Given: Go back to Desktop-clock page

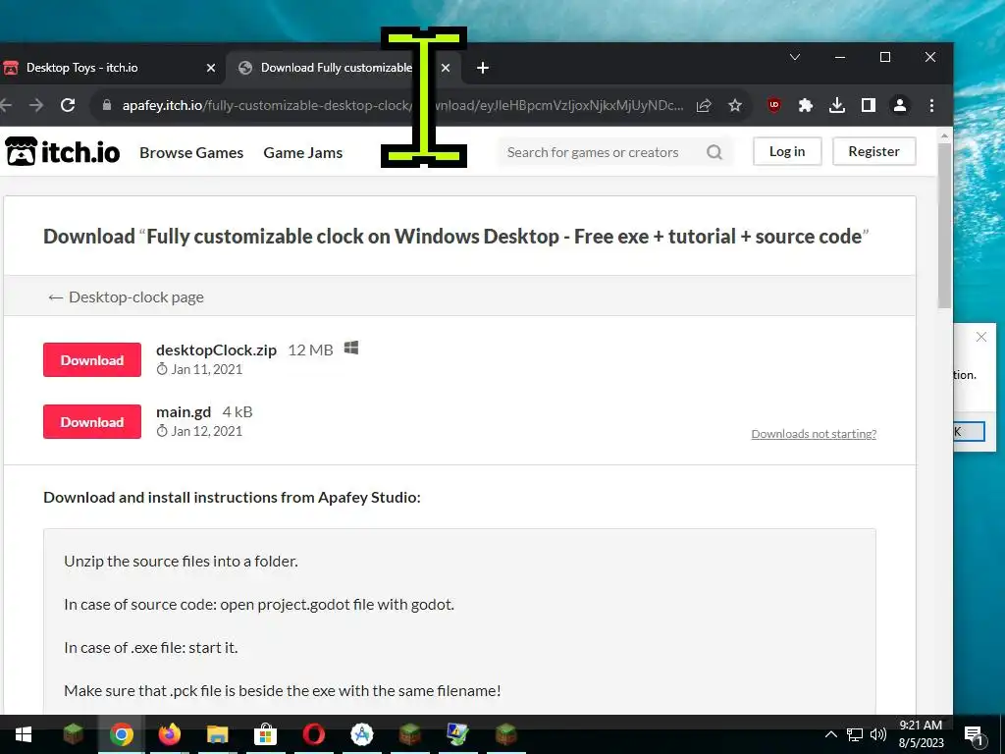Looking at the screenshot, I should [127, 296].
